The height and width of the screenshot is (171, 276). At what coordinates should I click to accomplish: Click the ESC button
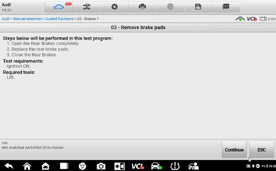[x=261, y=150]
